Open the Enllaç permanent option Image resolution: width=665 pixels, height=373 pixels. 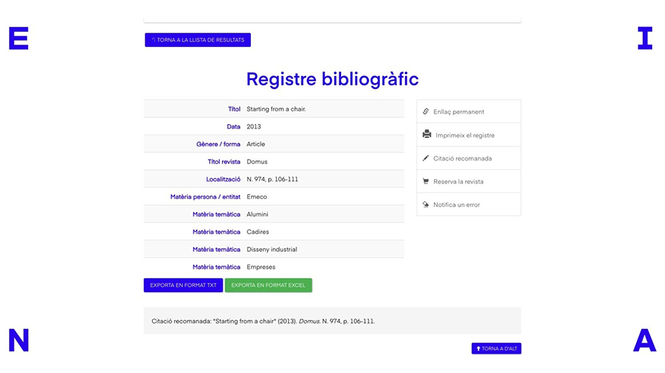459,111
